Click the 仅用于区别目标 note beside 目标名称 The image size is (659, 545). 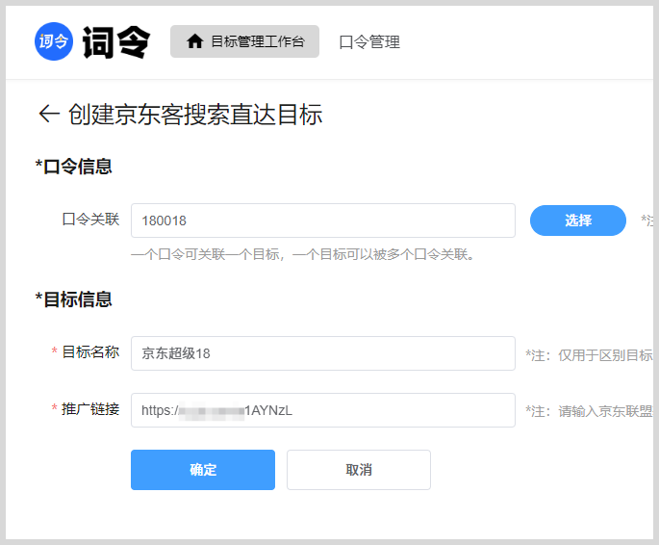click(x=589, y=355)
